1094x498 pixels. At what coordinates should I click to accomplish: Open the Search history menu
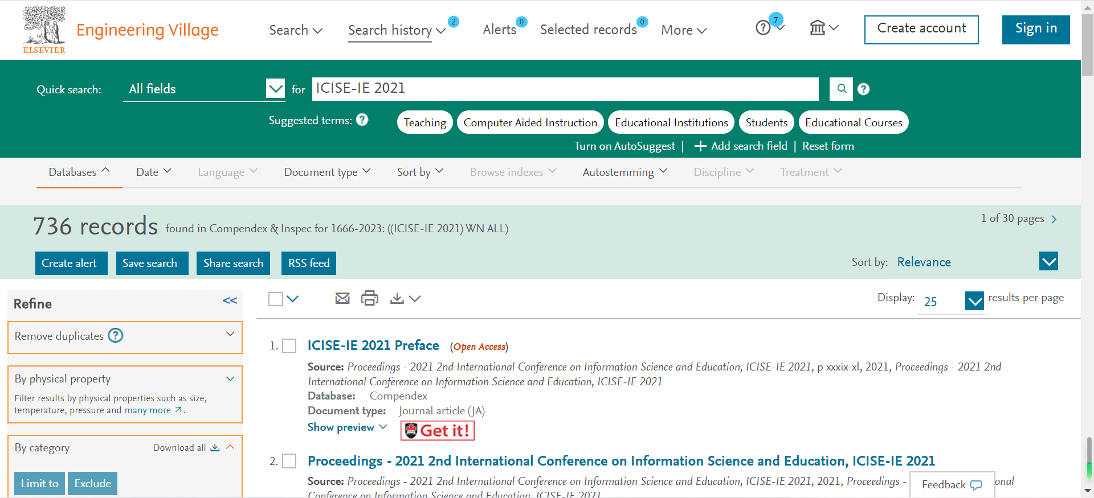point(396,30)
